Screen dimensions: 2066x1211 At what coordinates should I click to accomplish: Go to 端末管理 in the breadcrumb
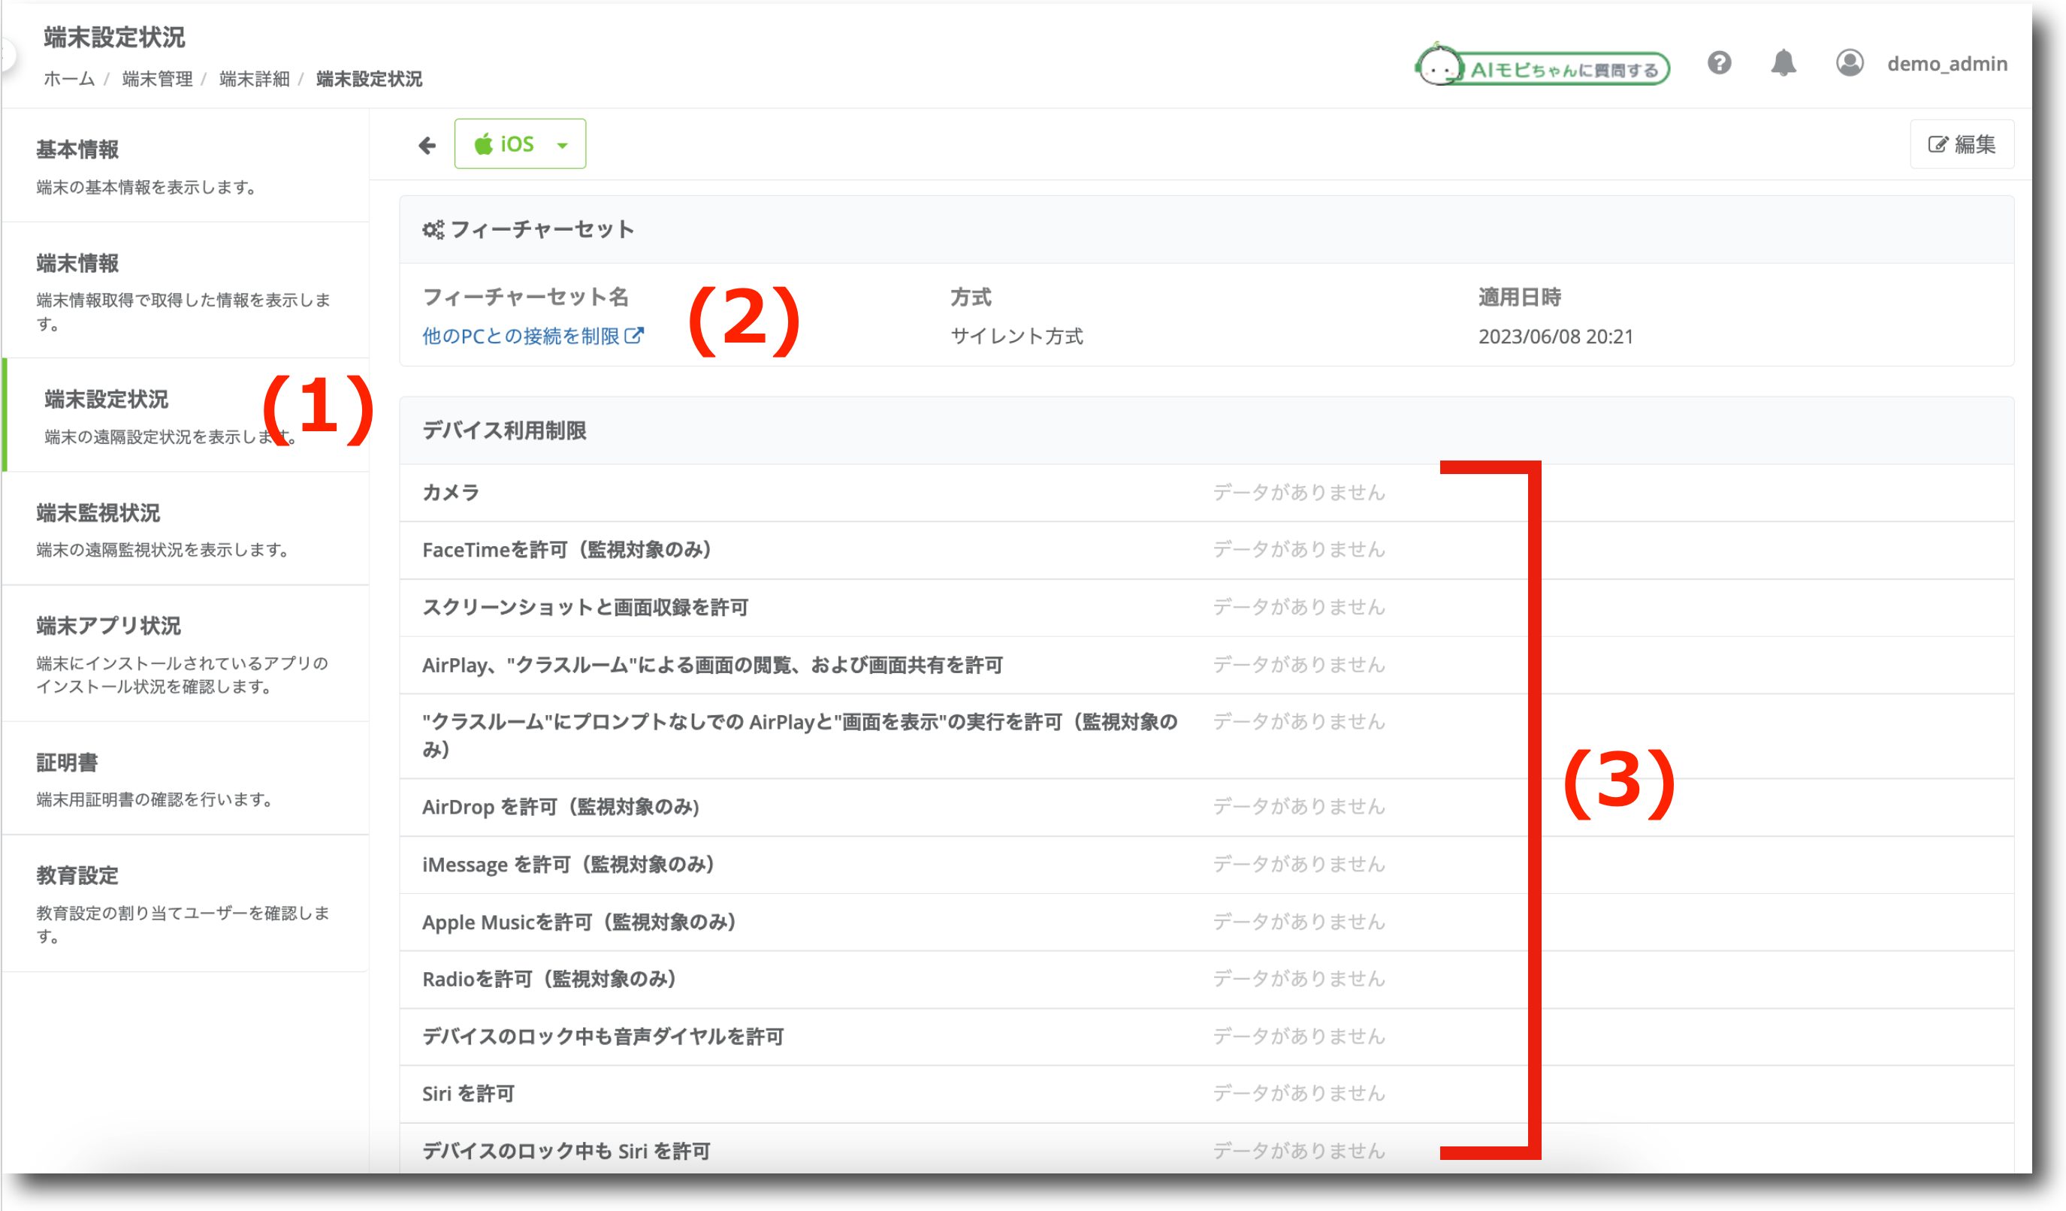[x=158, y=79]
